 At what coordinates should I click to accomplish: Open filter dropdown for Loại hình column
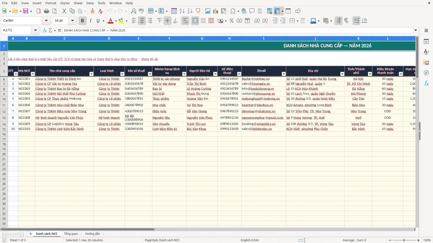click(122, 74)
